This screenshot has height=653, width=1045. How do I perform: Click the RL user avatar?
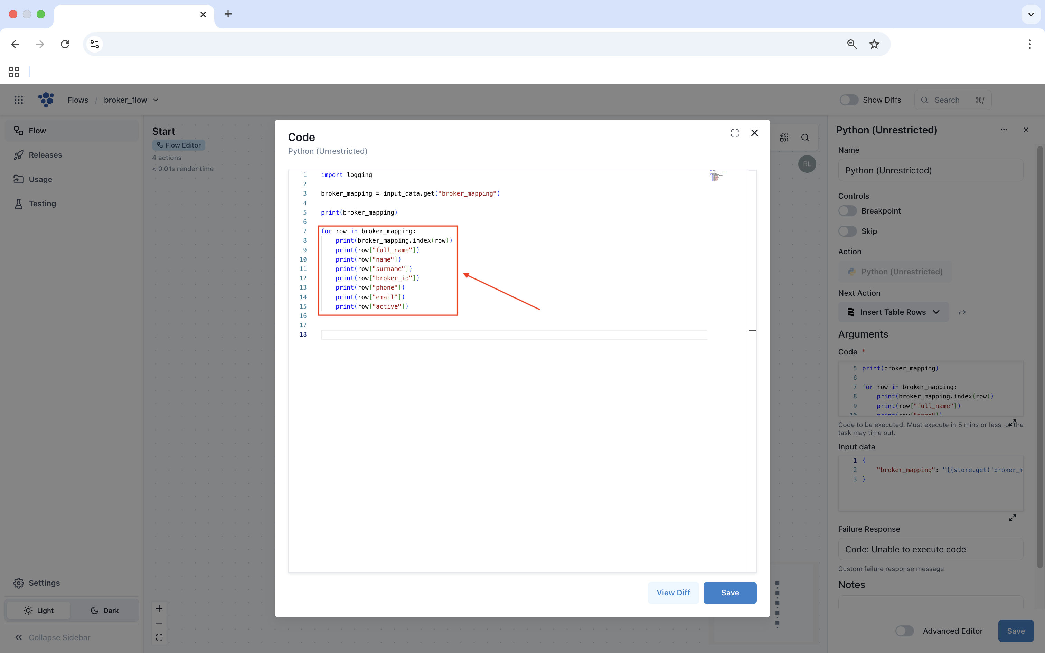click(807, 164)
